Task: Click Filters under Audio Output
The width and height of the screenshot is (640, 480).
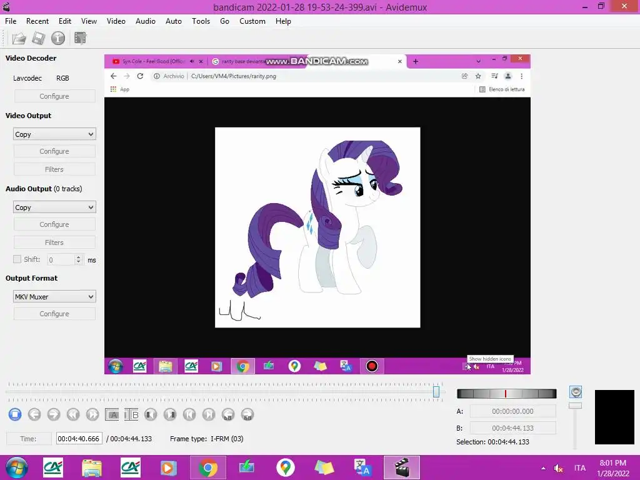Action: click(x=54, y=242)
